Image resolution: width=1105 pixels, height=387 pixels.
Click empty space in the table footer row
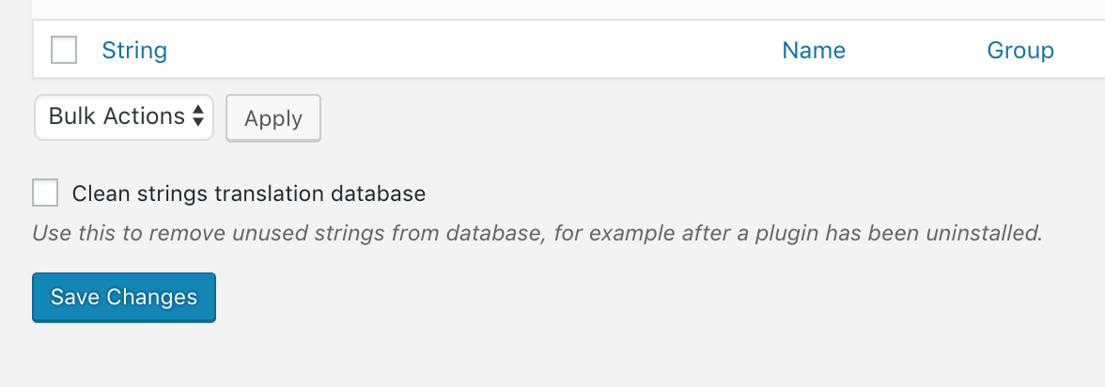pyautogui.click(x=472, y=50)
